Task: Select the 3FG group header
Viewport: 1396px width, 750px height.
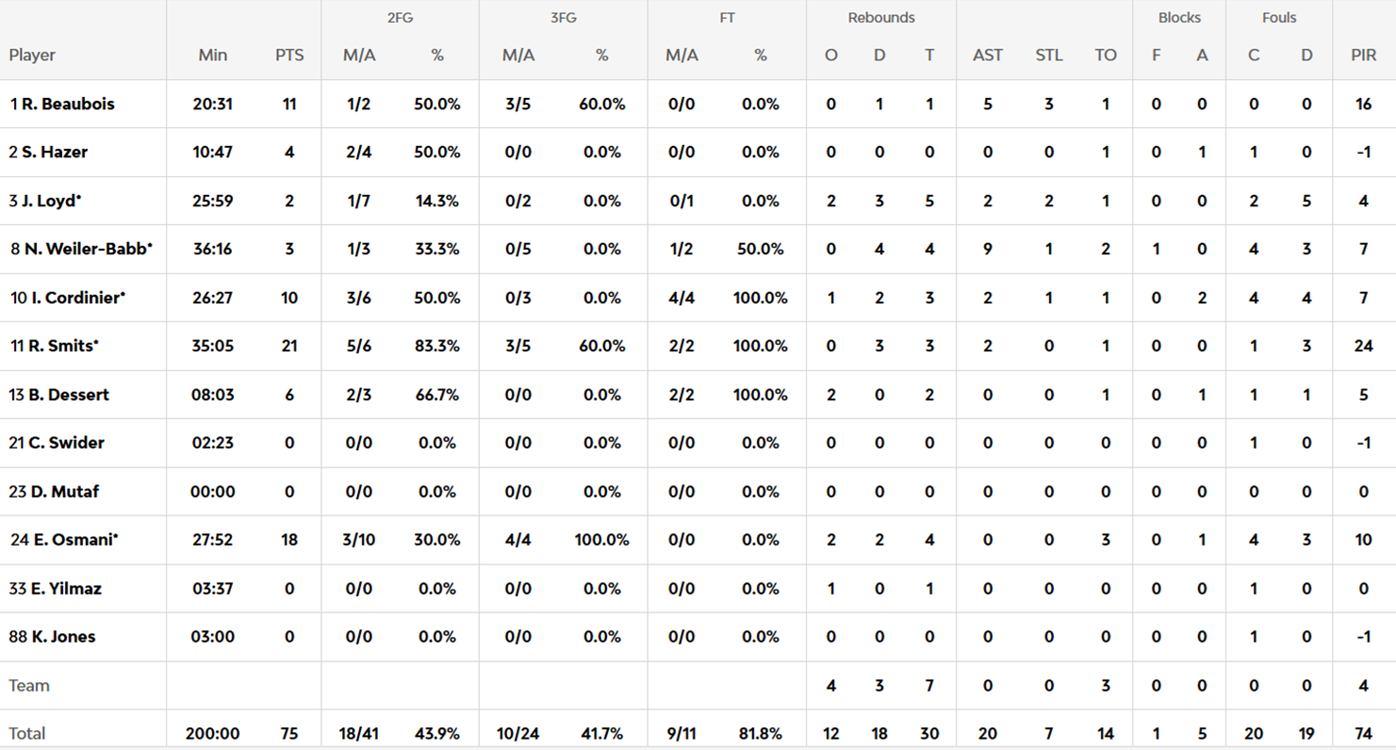Action: pos(563,17)
